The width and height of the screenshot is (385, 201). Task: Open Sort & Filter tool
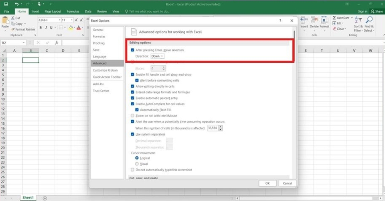click(358, 25)
